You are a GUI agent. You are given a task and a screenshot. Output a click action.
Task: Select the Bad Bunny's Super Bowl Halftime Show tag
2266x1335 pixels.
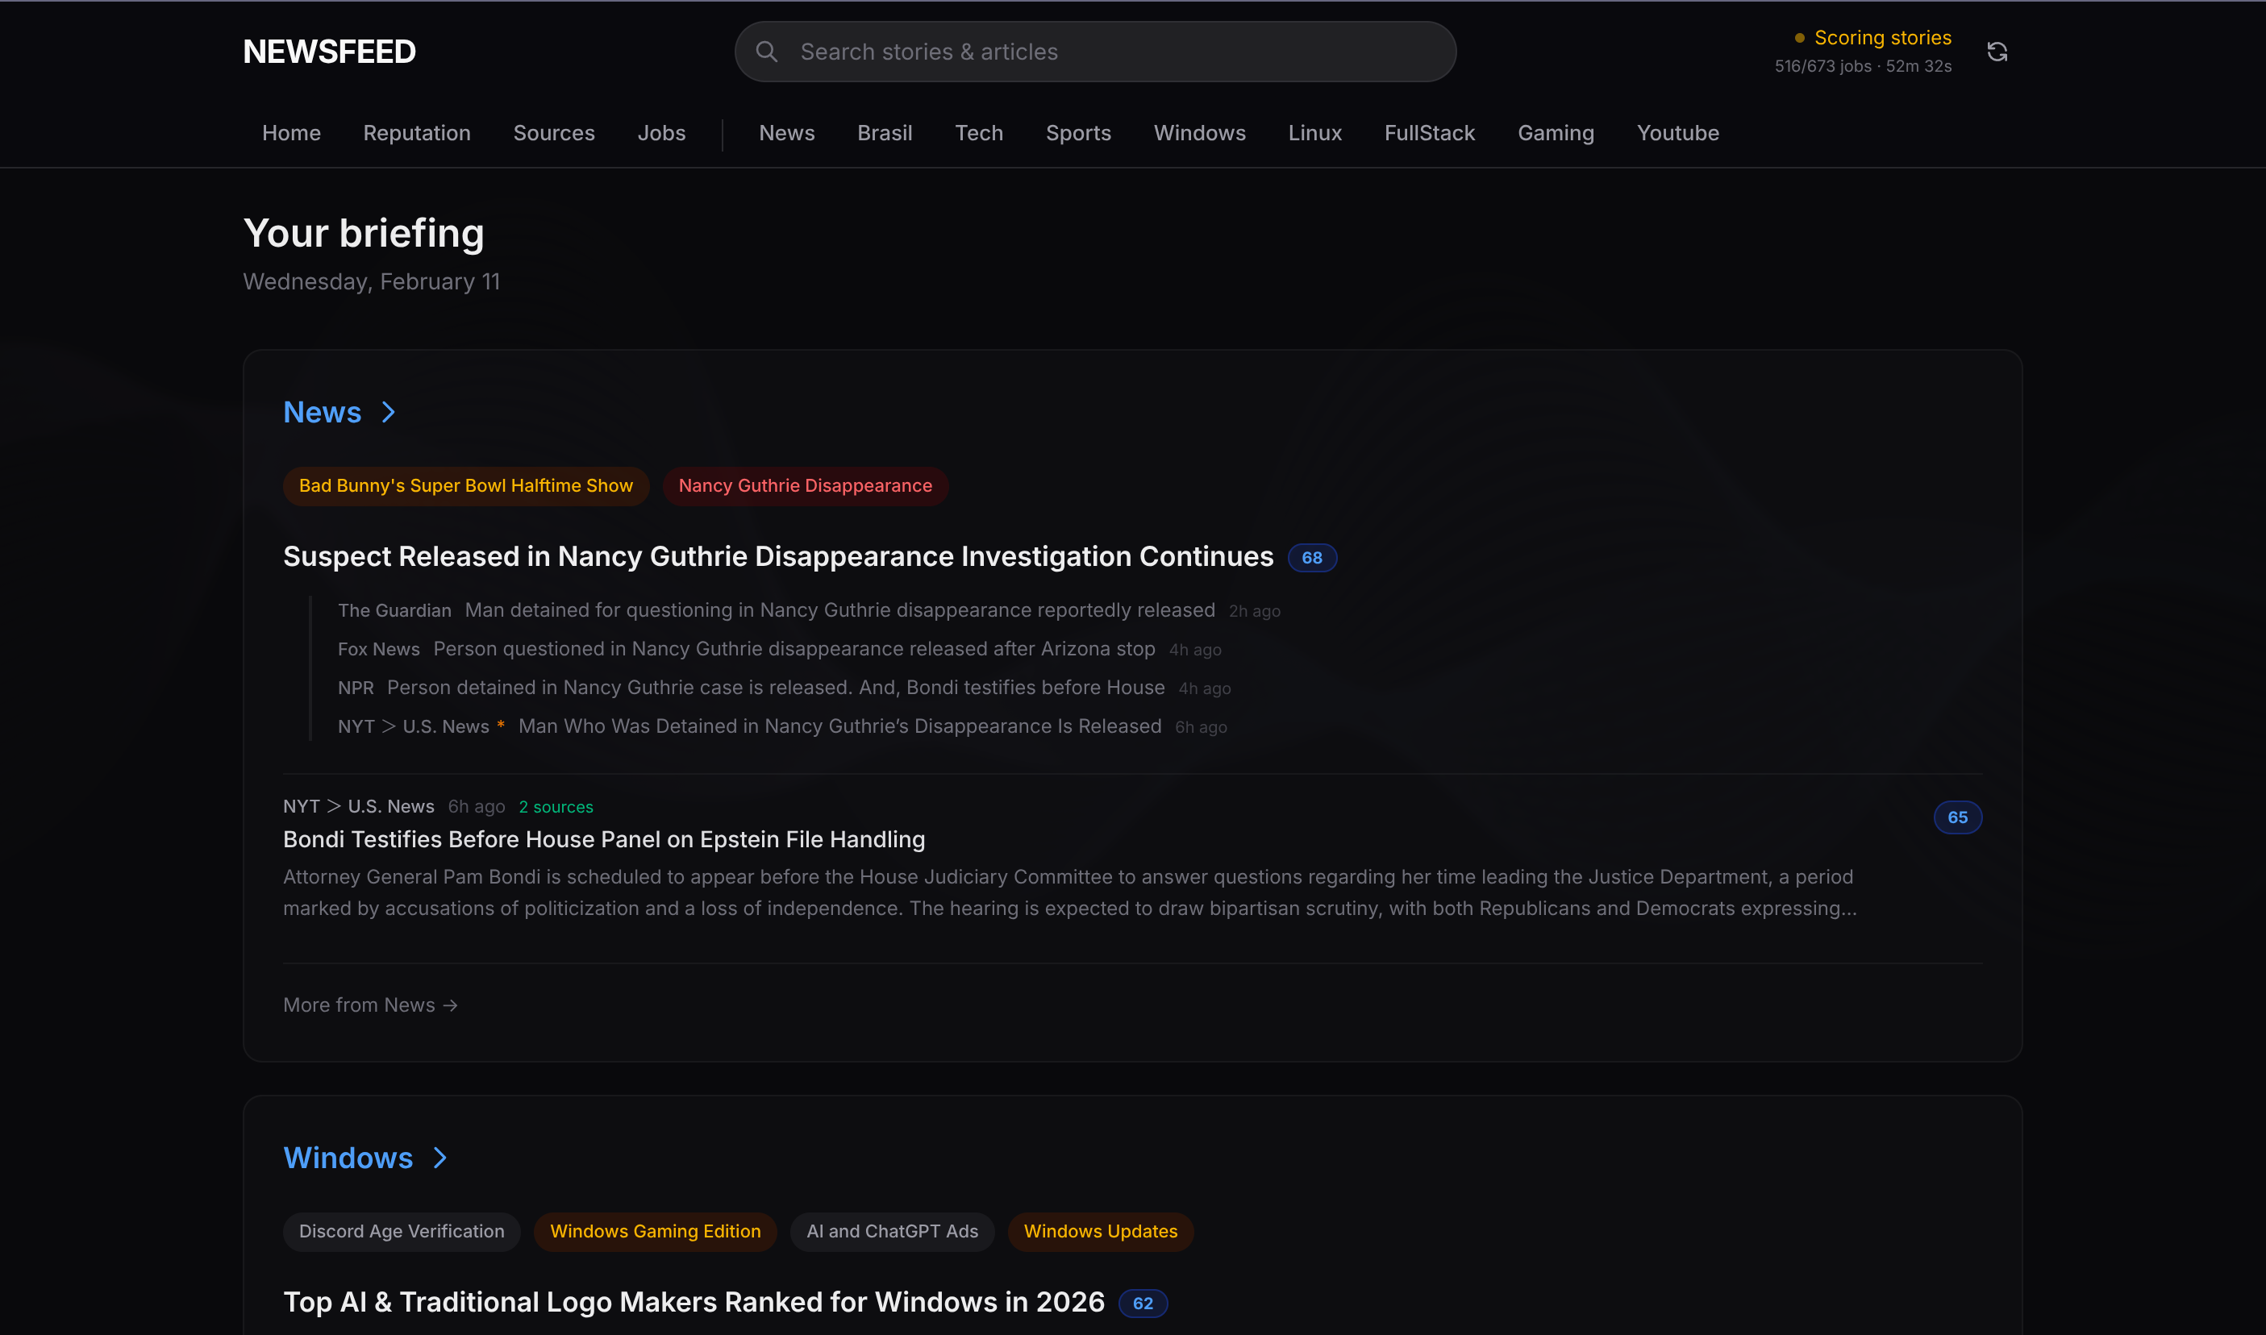coord(465,486)
